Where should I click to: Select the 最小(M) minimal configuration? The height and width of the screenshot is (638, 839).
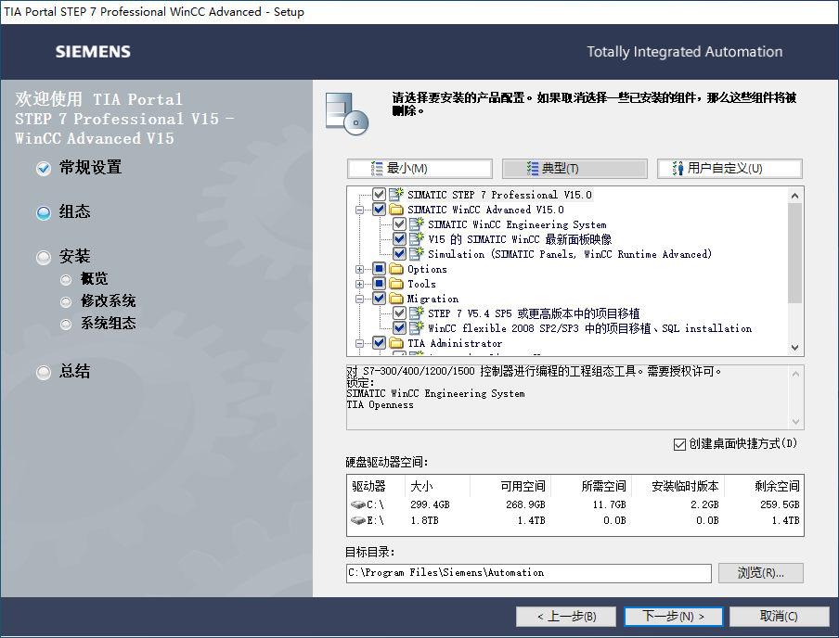tap(420, 169)
